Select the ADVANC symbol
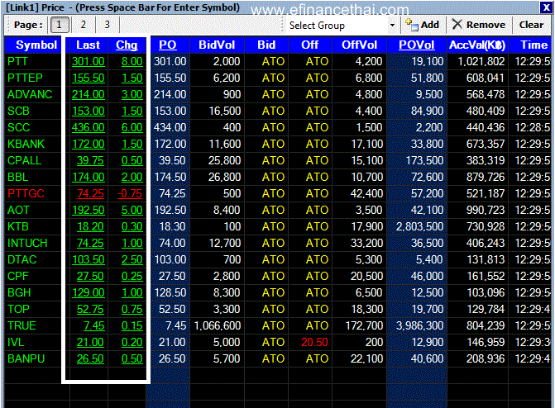 coord(30,95)
